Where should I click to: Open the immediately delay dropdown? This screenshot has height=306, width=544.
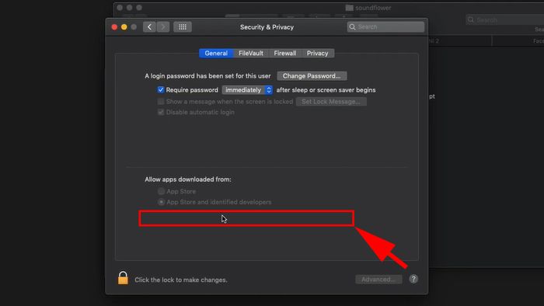coord(247,90)
